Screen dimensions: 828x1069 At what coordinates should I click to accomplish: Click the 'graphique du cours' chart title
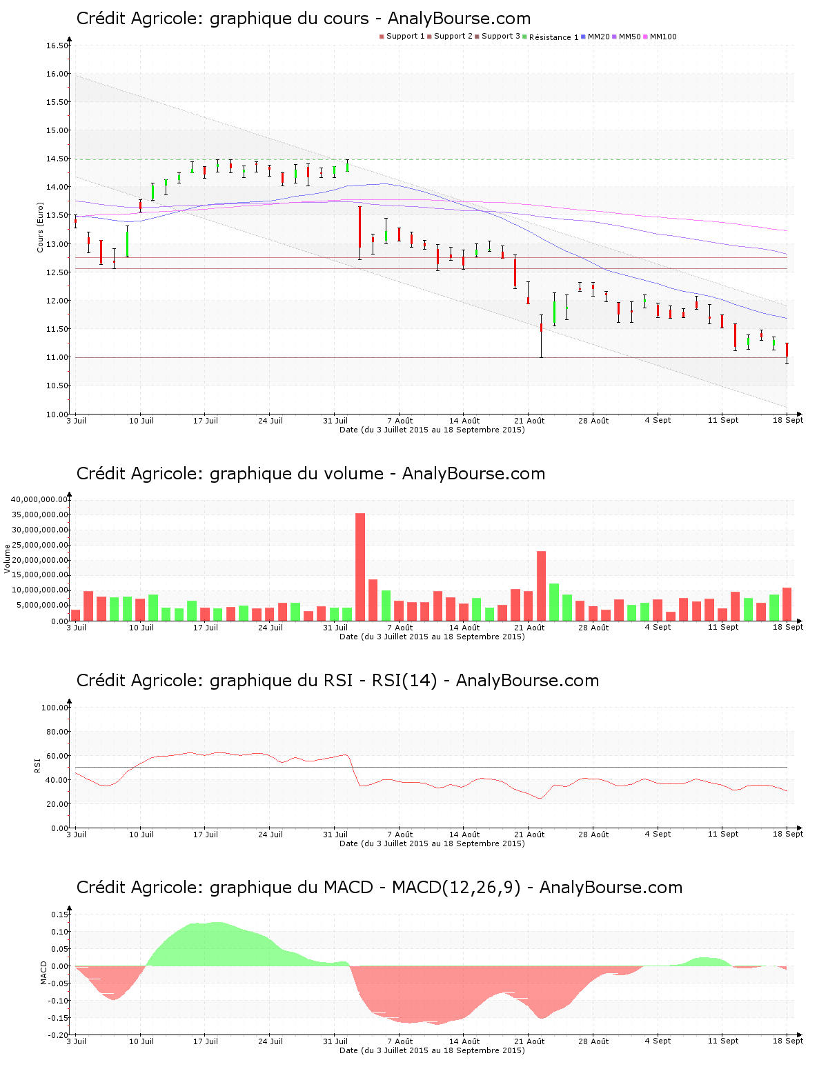(304, 19)
